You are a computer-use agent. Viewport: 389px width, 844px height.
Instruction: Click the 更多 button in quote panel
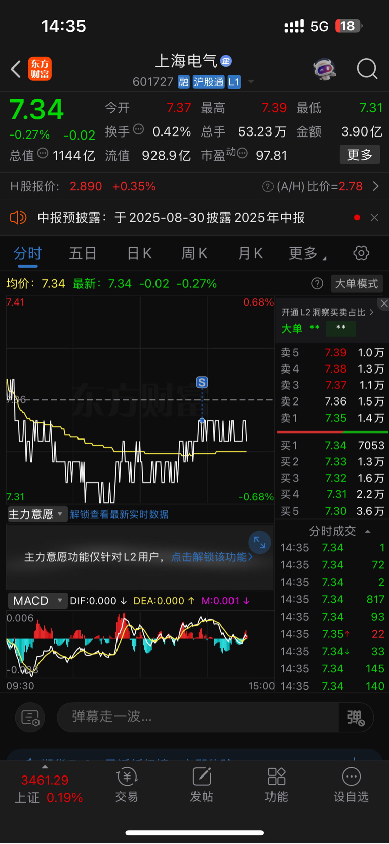click(360, 155)
